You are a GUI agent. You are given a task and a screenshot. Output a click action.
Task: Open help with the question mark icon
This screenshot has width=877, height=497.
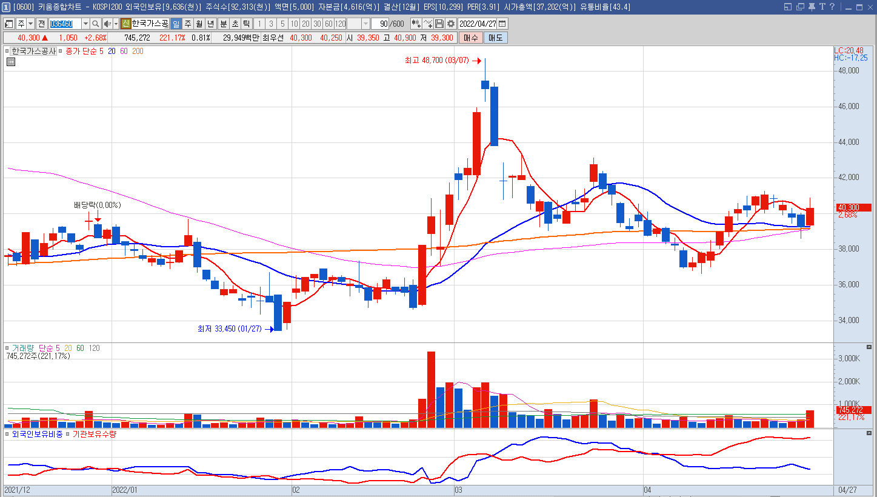[x=832, y=7]
